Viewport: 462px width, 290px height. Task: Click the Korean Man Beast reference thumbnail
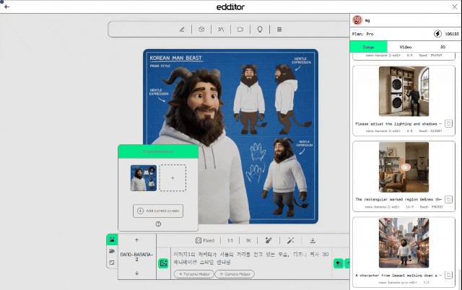pos(144,178)
